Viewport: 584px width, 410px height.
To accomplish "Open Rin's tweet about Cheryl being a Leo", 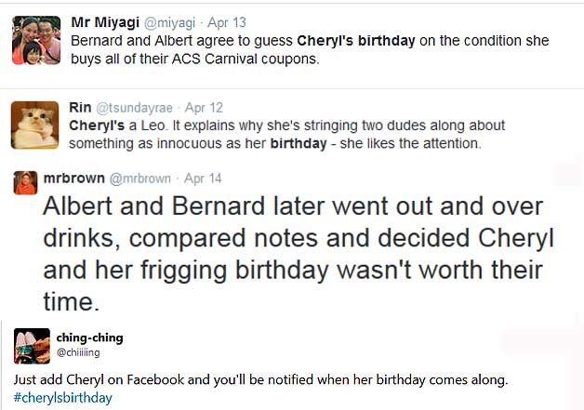I will (x=286, y=135).
